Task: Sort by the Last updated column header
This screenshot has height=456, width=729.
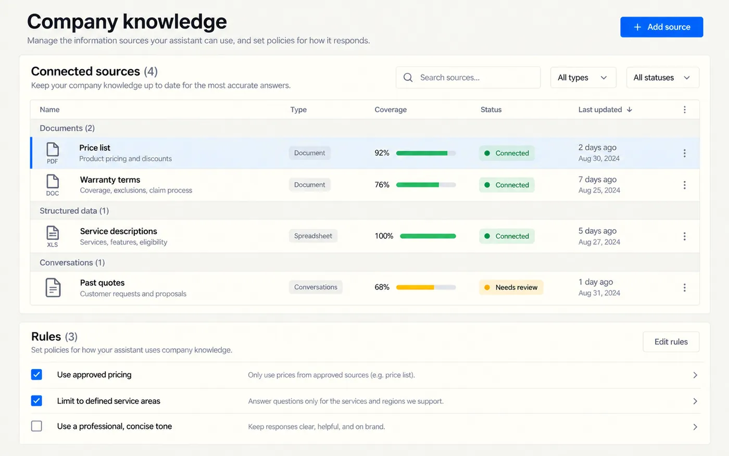Action: click(x=600, y=109)
